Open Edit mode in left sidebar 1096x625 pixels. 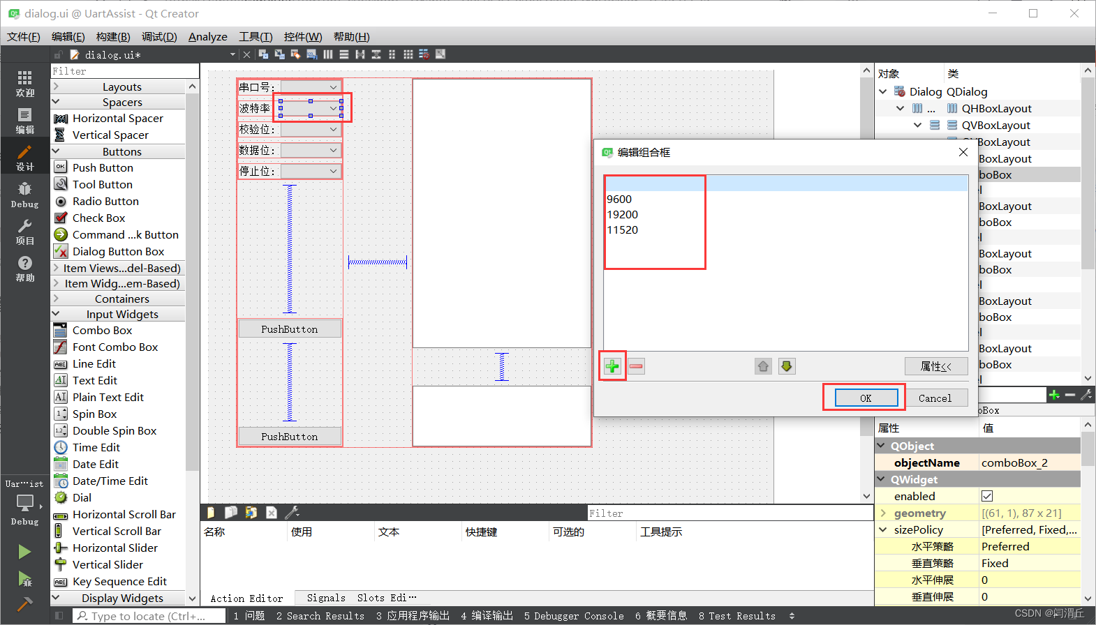(x=24, y=121)
